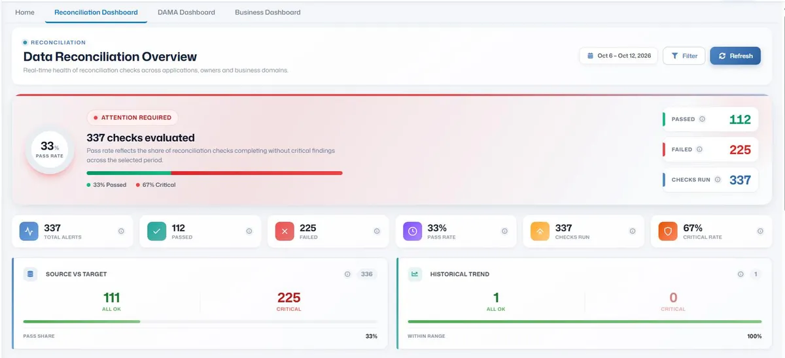Screen dimensions: 785x358
Task: Click the orange Checks Run icon
Action: (540, 231)
